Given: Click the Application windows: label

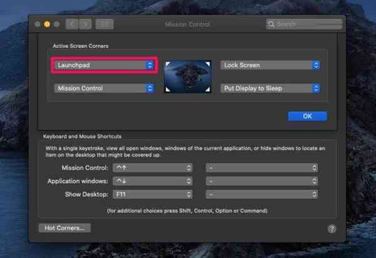Looking at the screenshot, I should click(78, 181).
